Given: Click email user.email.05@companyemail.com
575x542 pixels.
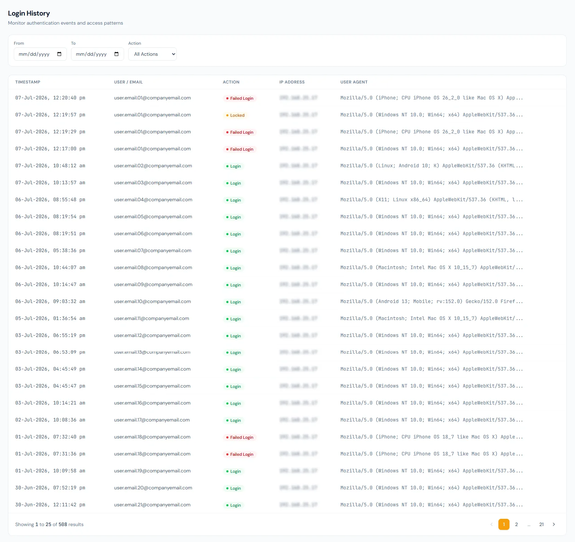Looking at the screenshot, I should pyautogui.click(x=153, y=216).
